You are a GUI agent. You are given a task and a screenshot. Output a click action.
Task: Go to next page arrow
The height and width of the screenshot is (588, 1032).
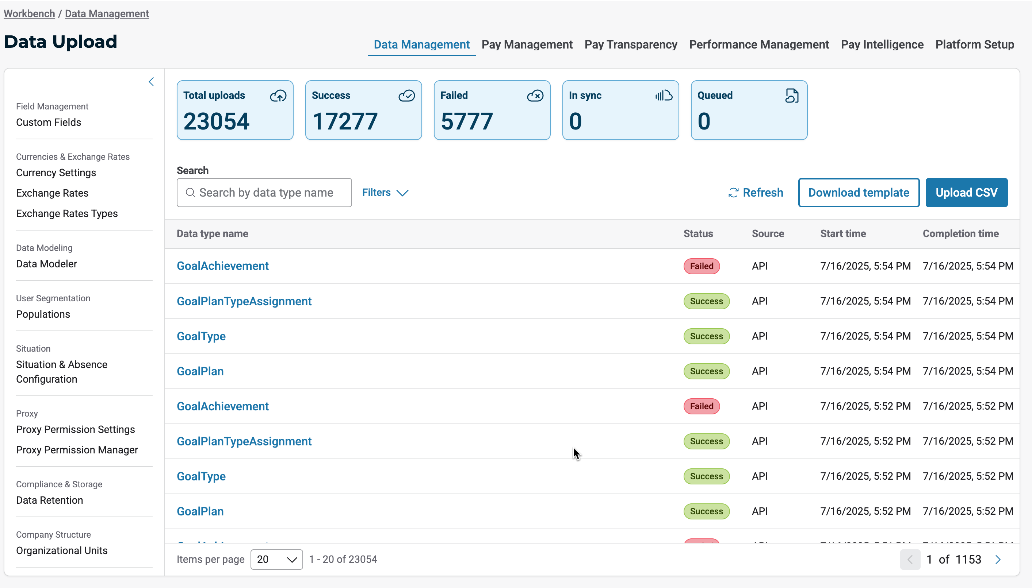pyautogui.click(x=998, y=559)
